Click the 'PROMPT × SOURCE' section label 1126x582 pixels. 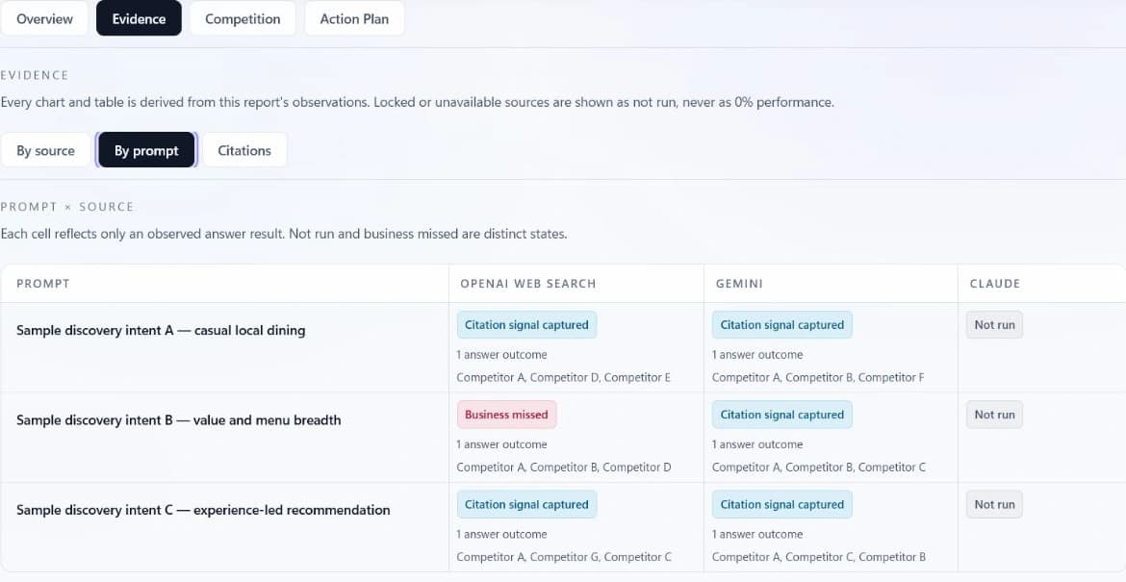point(67,207)
